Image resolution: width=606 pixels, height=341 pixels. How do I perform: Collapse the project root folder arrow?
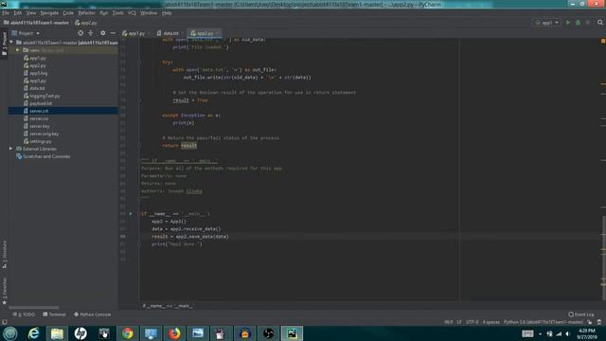coord(11,43)
